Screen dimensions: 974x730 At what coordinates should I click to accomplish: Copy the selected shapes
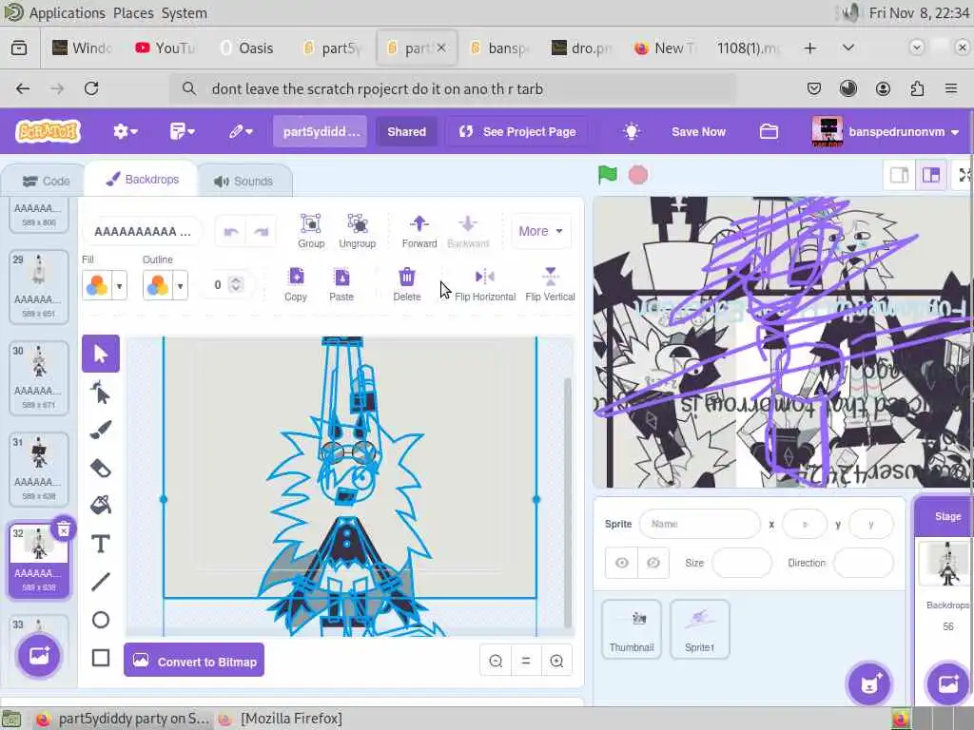click(296, 284)
